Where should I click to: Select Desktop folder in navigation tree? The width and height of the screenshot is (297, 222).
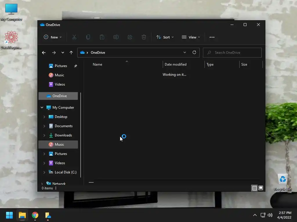point(58,117)
